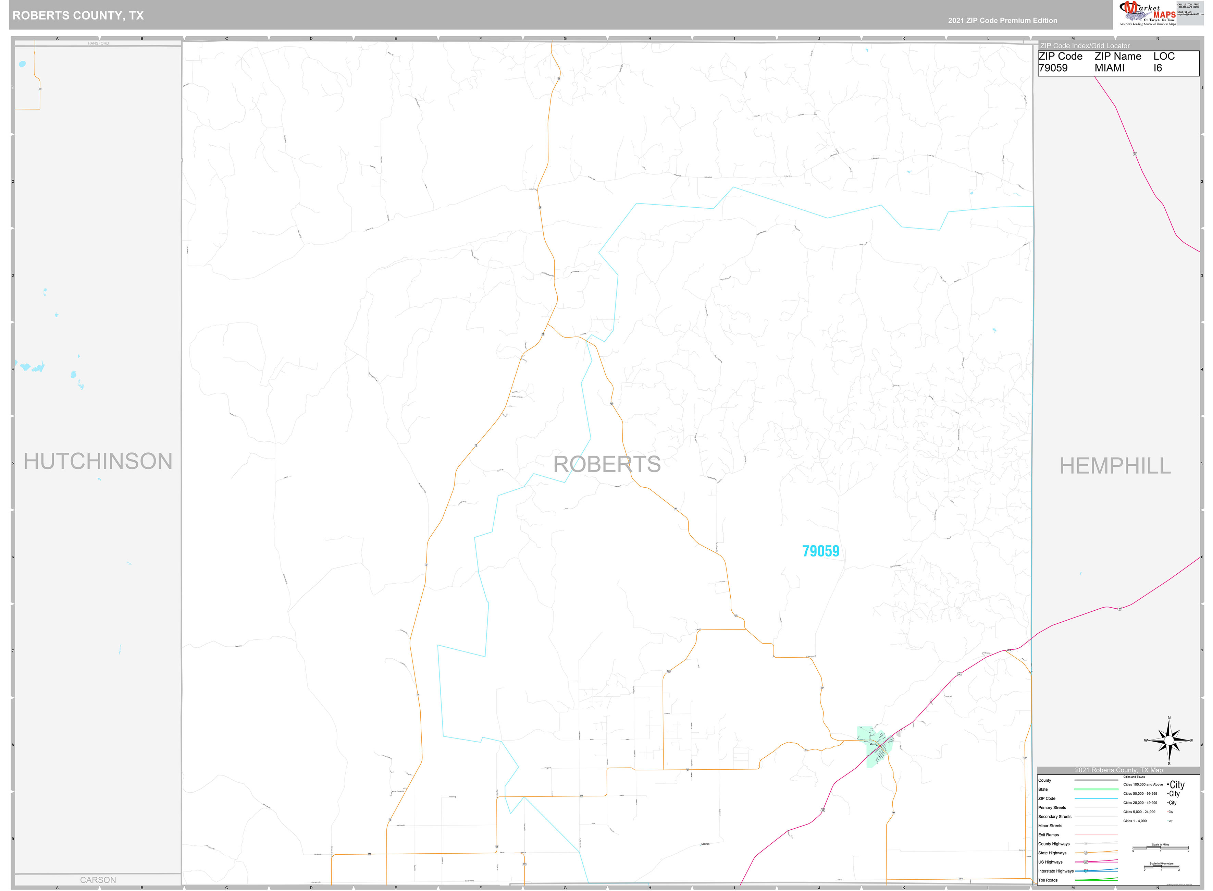Image resolution: width=1213 pixels, height=891 pixels.
Task: Click the Cities 1 - 4,999 dot symbol
Action: (1168, 821)
